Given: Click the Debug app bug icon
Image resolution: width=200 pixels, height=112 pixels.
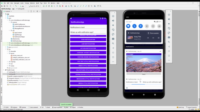Looking at the screenshot, I should pyautogui.click(x=52, y=6).
